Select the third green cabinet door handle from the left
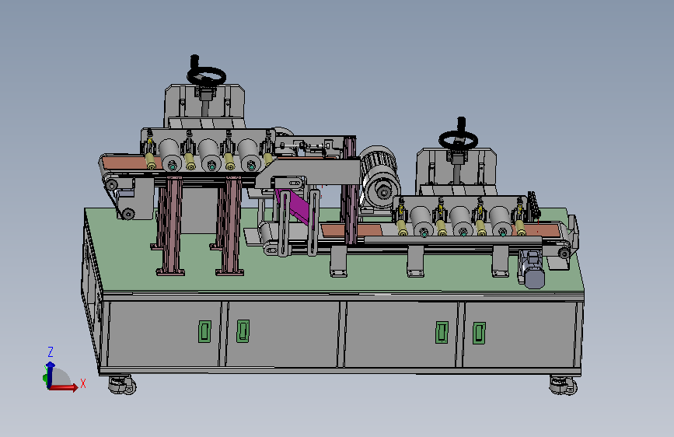674x437 pixels. tap(442, 333)
